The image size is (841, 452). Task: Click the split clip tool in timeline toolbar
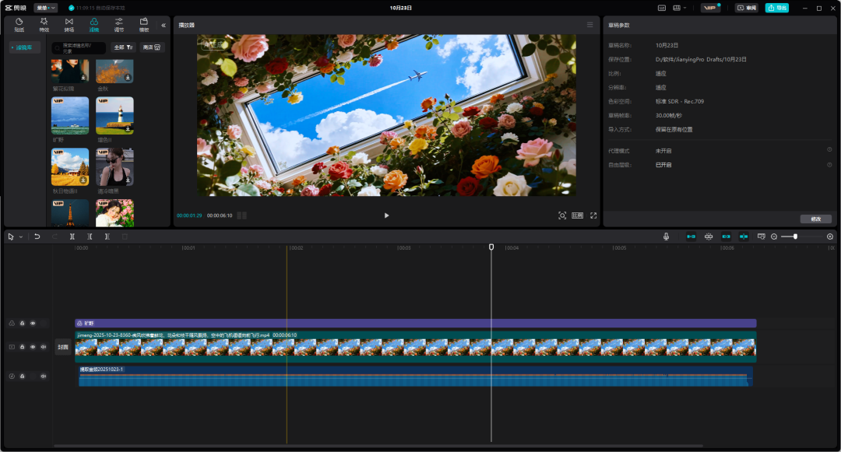click(72, 237)
